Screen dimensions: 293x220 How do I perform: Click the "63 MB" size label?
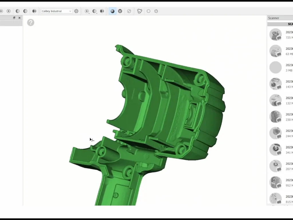tap(289, 54)
